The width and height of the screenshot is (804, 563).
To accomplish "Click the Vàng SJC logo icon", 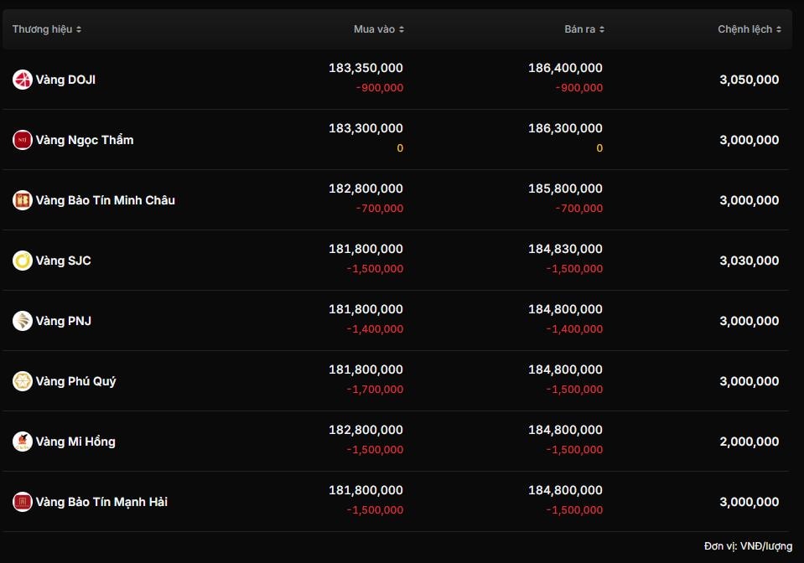I will (x=23, y=261).
